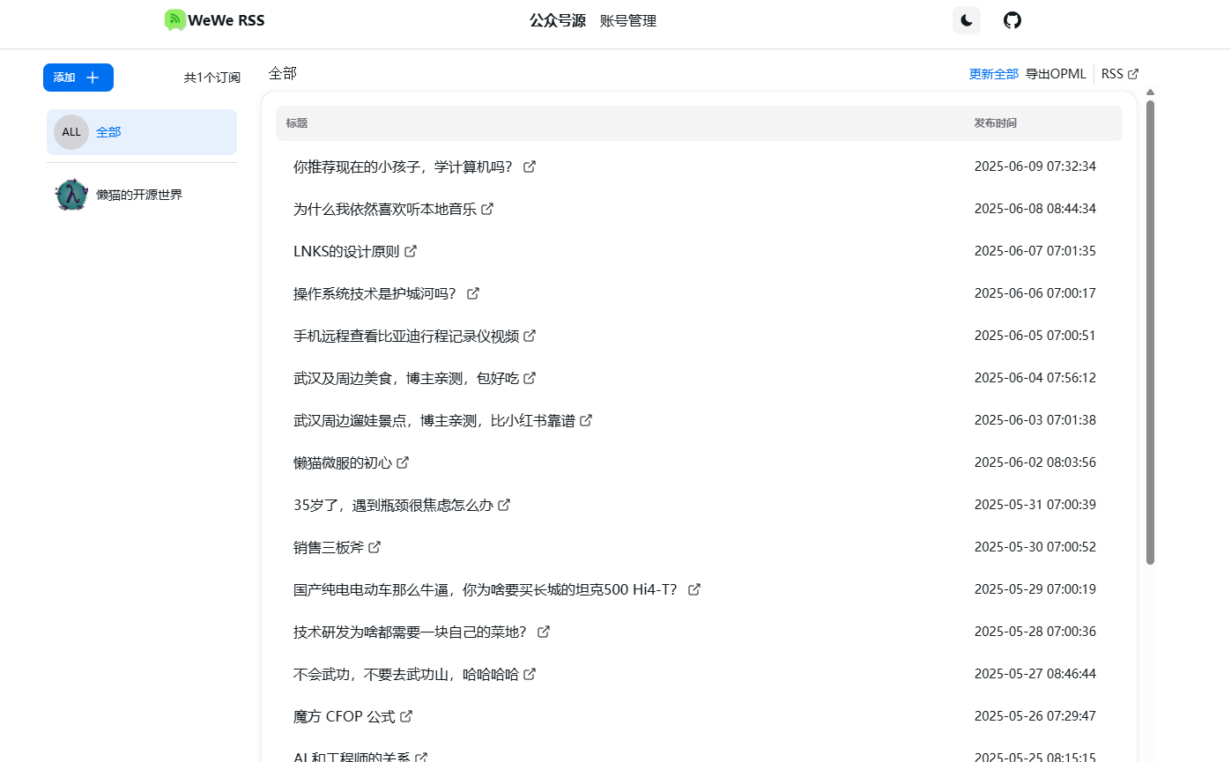
Task: Open external link icon for 手机远程查看比亚迪行程记录仪视频
Action: (530, 336)
